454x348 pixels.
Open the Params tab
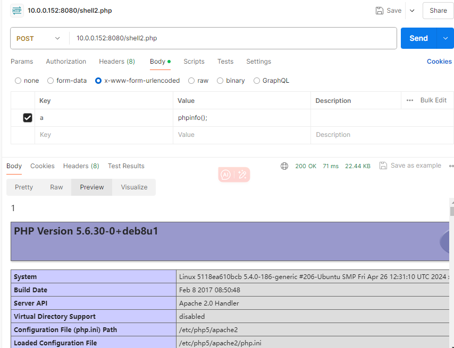pyautogui.click(x=22, y=62)
